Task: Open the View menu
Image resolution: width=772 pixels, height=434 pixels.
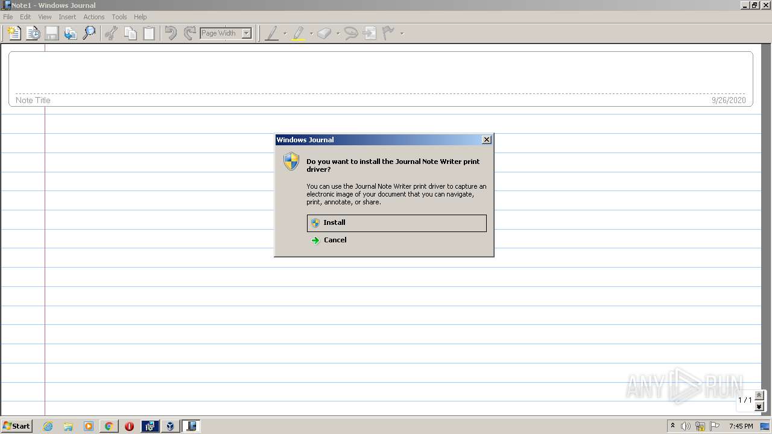Action: (45, 17)
